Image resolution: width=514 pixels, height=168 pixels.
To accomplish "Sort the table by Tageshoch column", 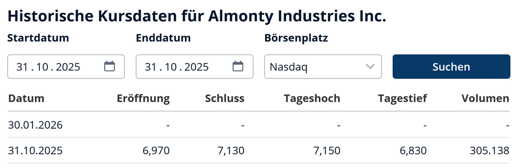I will (x=312, y=98).
